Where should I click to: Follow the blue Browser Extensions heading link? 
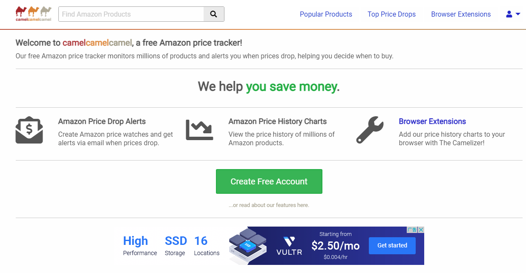click(432, 121)
